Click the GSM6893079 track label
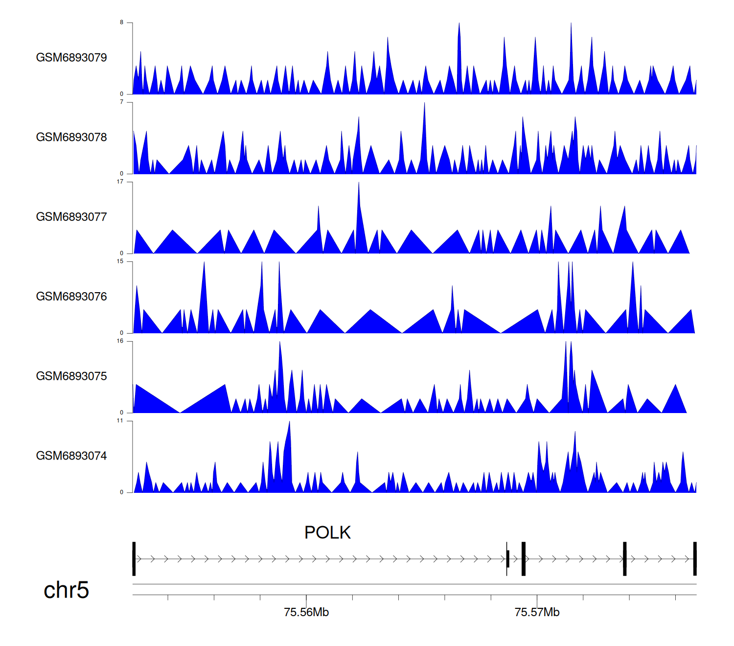 tap(71, 58)
